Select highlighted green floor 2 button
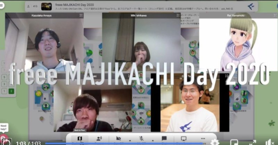The image size is (278, 145). coord(11,91)
